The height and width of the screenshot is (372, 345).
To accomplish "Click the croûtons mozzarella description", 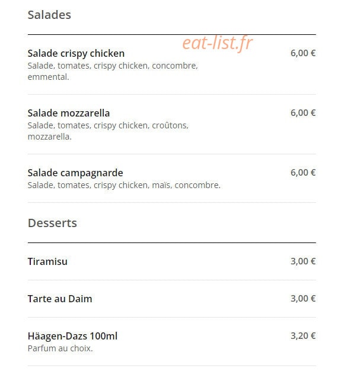I will point(108,131).
